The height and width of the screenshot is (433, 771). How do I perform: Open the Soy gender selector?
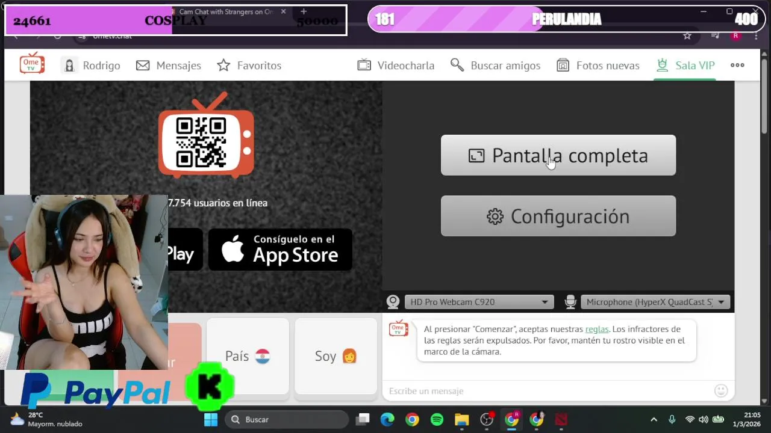tap(336, 356)
